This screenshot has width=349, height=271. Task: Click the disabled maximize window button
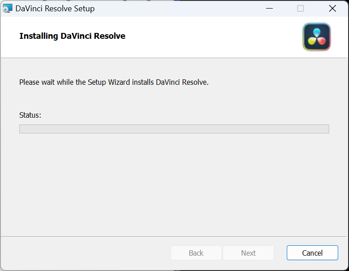point(300,9)
